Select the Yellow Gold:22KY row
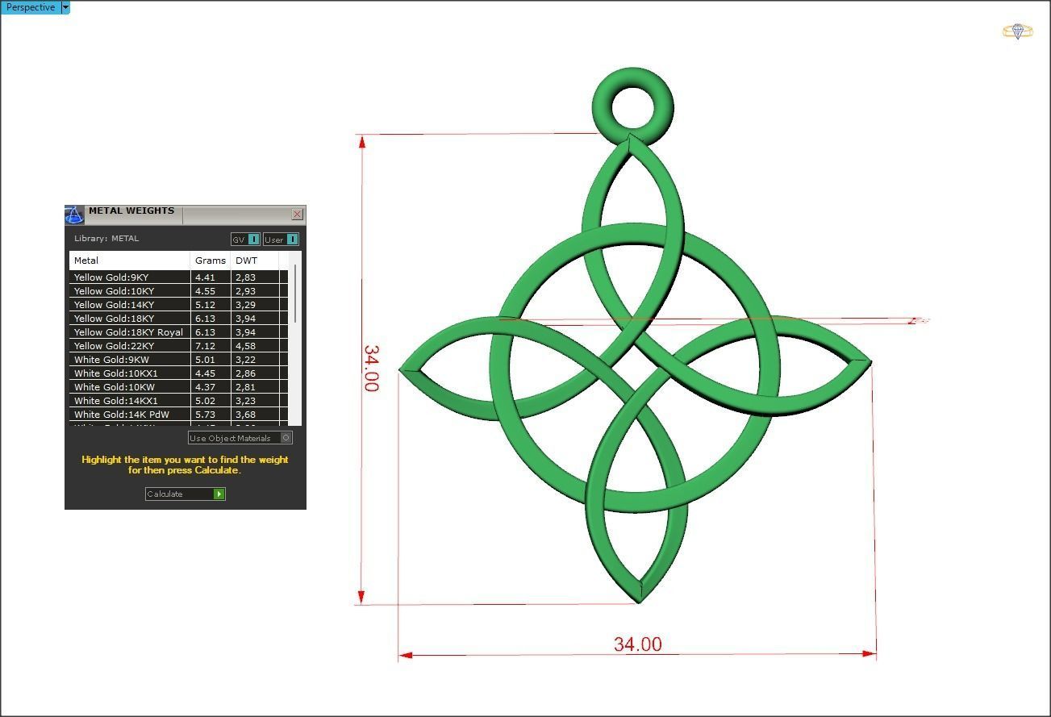The height and width of the screenshot is (717, 1051). point(178,346)
